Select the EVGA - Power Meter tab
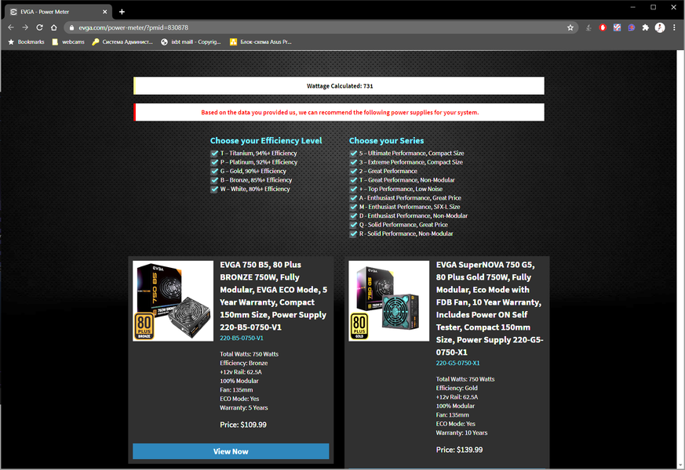The height and width of the screenshot is (470, 685). pos(58,12)
